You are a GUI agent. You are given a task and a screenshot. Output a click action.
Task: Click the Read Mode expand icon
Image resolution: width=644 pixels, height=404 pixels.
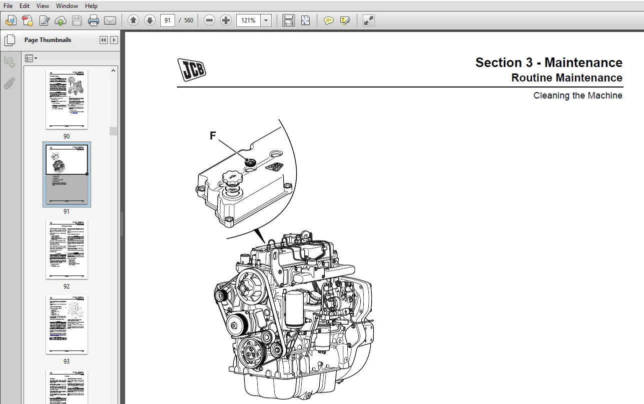(369, 20)
